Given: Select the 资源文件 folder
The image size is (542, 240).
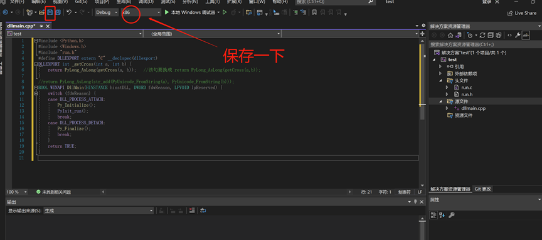Looking at the screenshot, I should click(464, 116).
